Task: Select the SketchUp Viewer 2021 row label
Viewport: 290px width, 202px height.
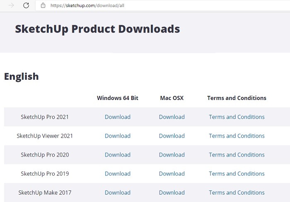Action: [x=45, y=136]
